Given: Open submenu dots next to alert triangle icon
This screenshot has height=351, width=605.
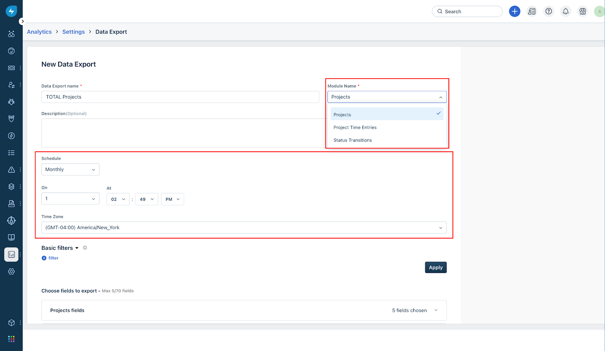Looking at the screenshot, I should point(20,170).
